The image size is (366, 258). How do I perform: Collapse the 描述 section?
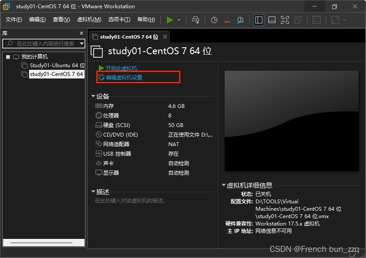pyautogui.click(x=93, y=192)
